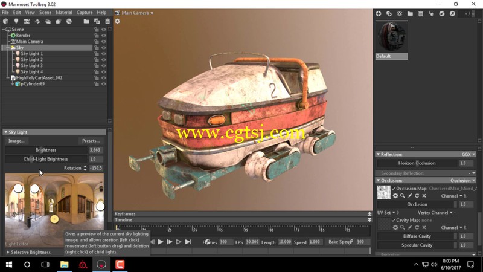Add a fog object with cloud icon

[48, 21]
